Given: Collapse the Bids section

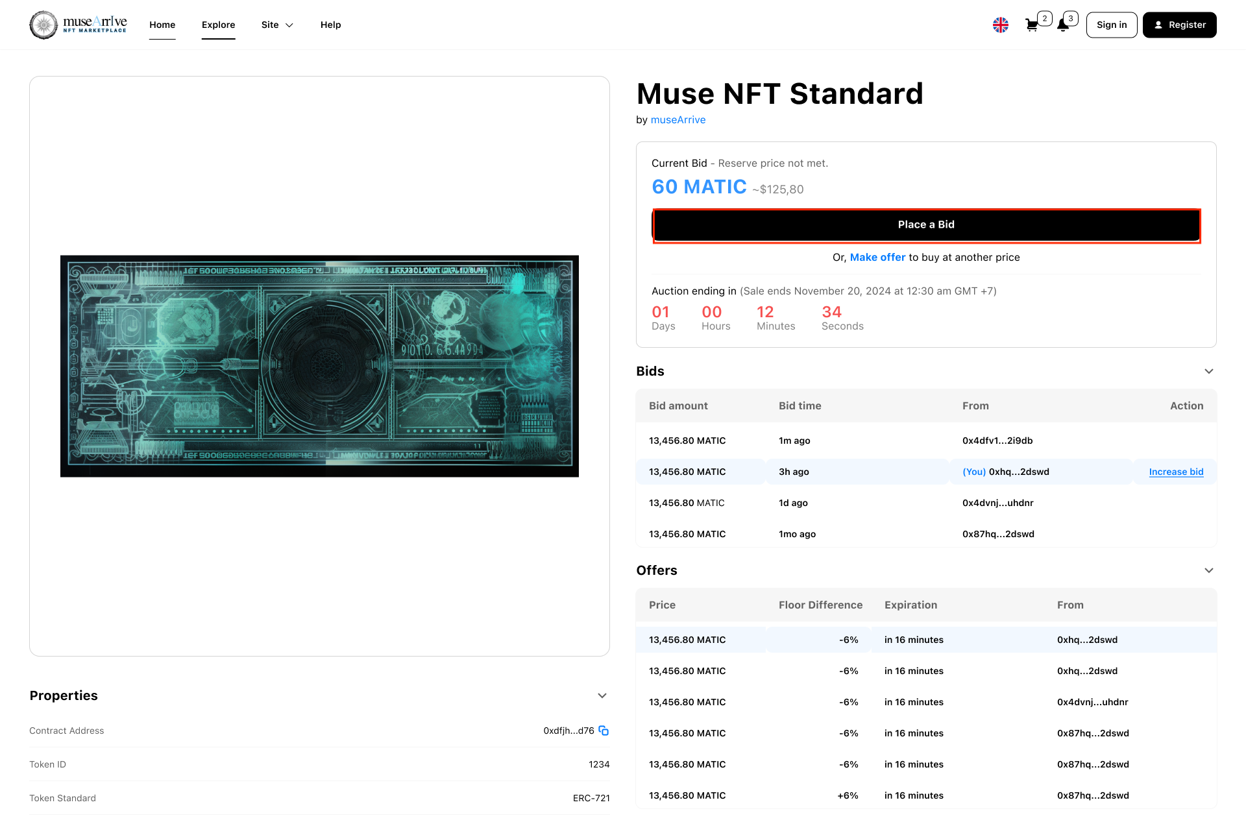Looking at the screenshot, I should click(x=1208, y=371).
